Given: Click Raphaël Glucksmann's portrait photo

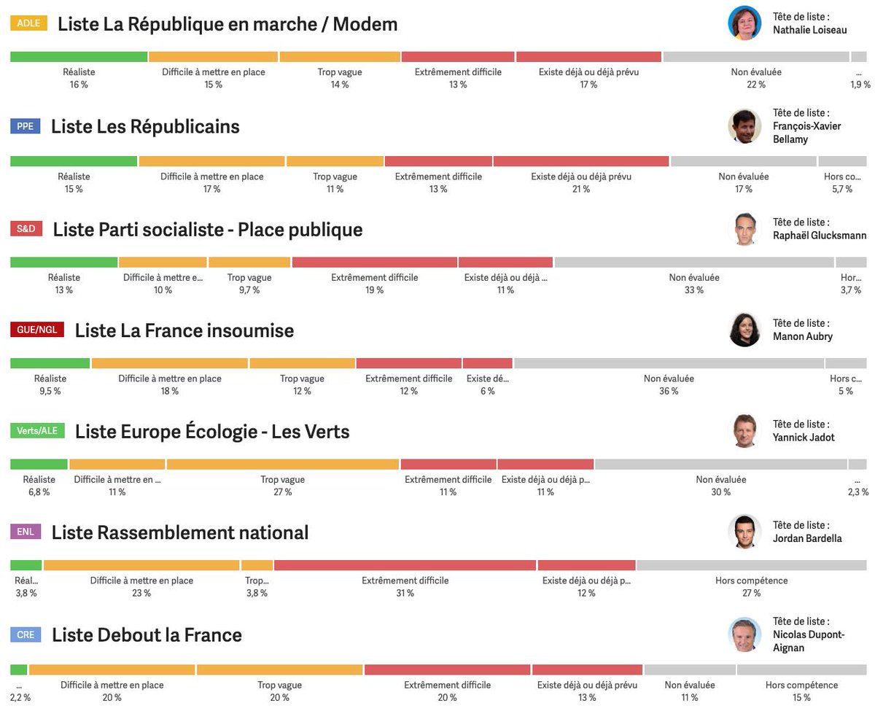Looking at the screenshot, I should (744, 229).
